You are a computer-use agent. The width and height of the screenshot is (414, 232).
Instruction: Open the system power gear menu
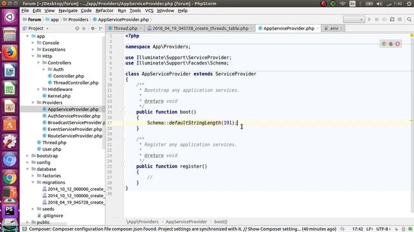[x=409, y=4]
